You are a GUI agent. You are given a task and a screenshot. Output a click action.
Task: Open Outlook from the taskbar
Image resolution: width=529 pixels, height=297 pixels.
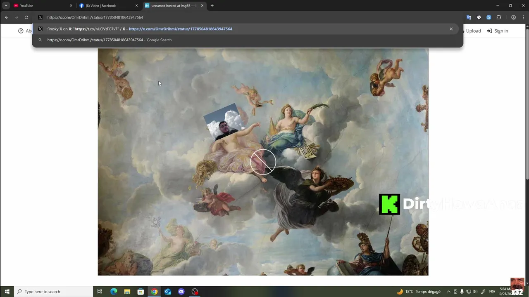point(168,292)
